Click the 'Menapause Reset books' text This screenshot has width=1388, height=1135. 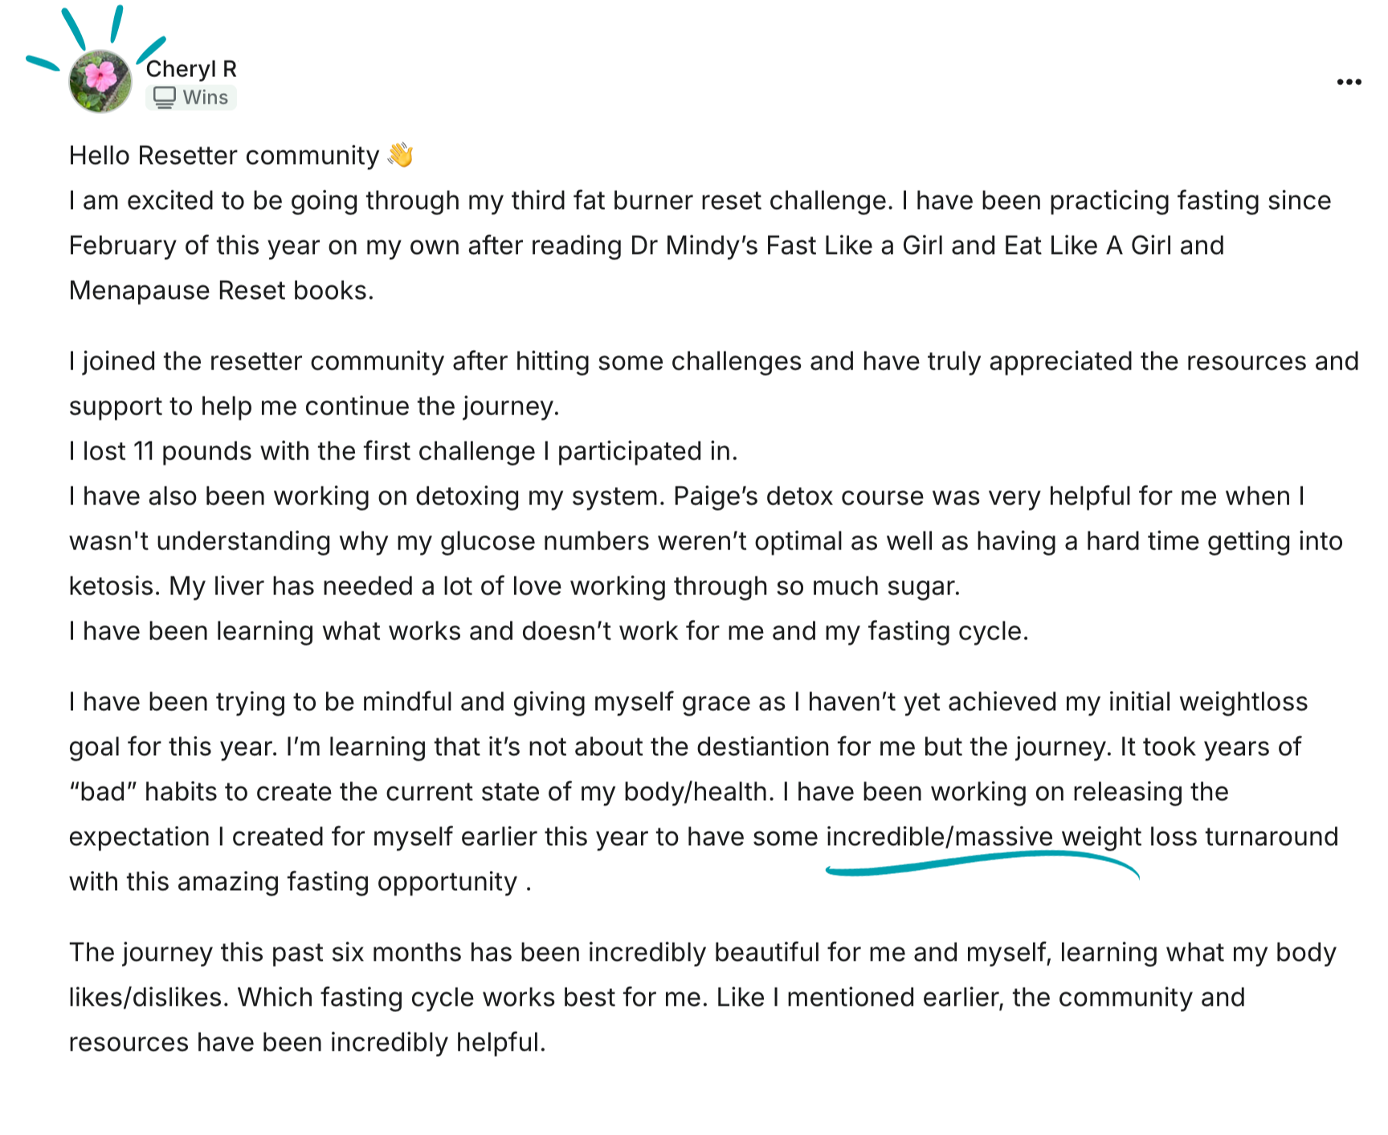click(x=222, y=291)
